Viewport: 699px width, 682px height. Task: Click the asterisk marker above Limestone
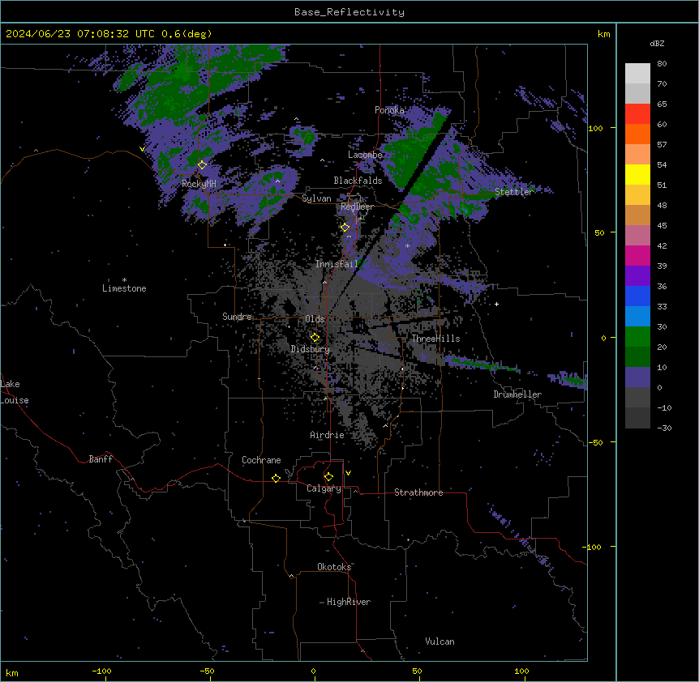coord(124,280)
